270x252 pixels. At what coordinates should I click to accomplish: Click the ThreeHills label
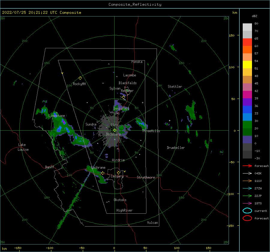tap(151, 131)
